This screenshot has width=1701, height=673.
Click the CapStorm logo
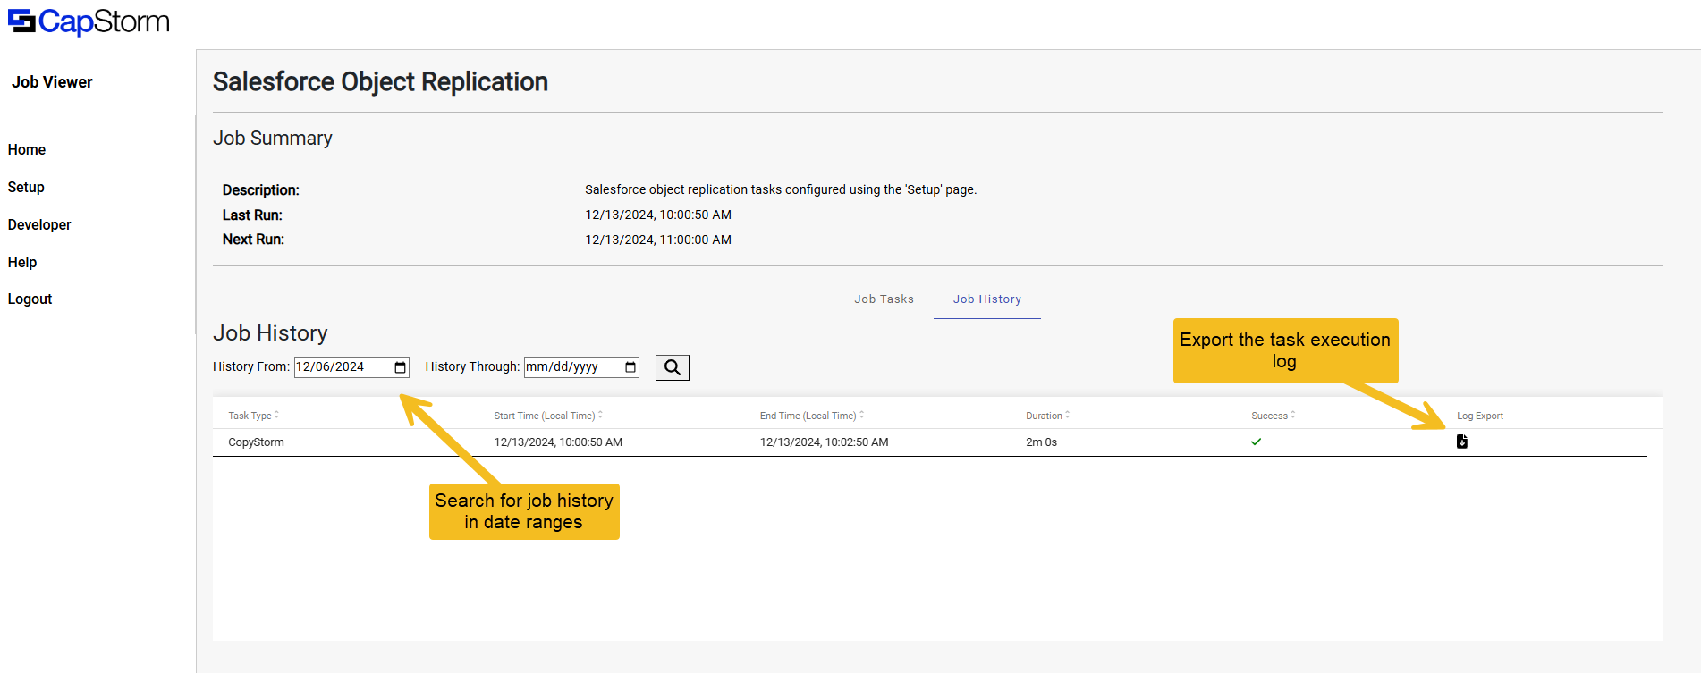click(x=89, y=21)
